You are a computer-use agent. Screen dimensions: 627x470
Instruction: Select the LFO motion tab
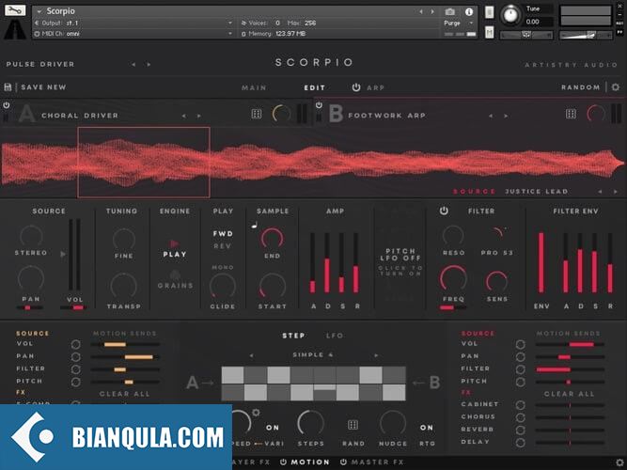tap(335, 336)
